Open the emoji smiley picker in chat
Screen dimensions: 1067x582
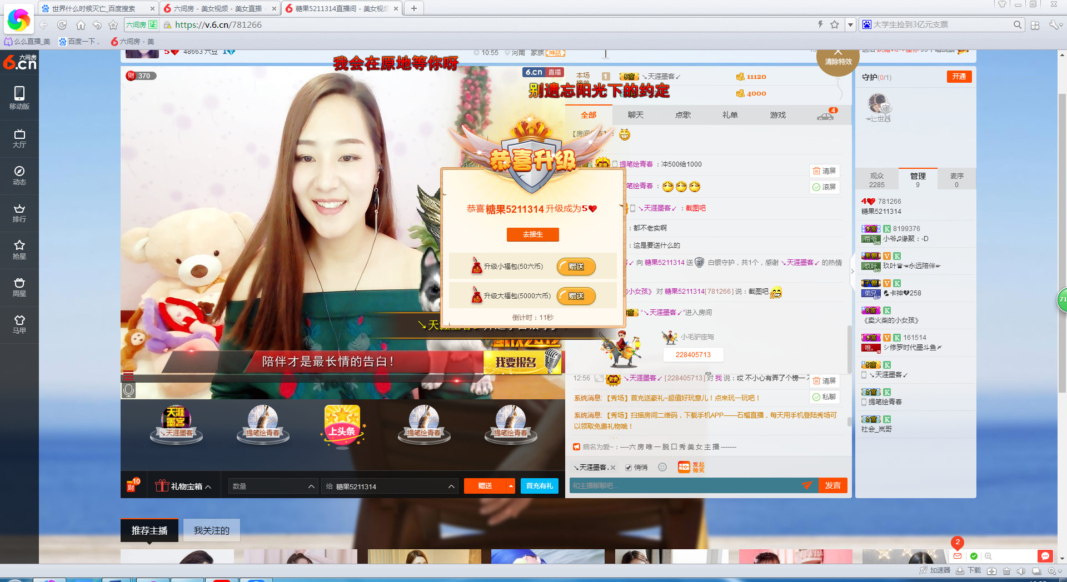(662, 467)
